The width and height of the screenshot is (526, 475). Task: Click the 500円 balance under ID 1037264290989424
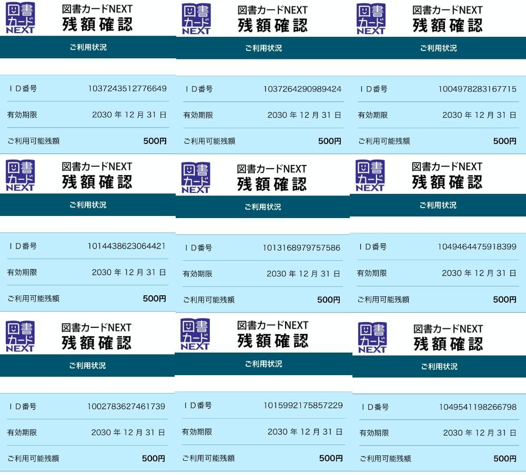pyautogui.click(x=330, y=141)
